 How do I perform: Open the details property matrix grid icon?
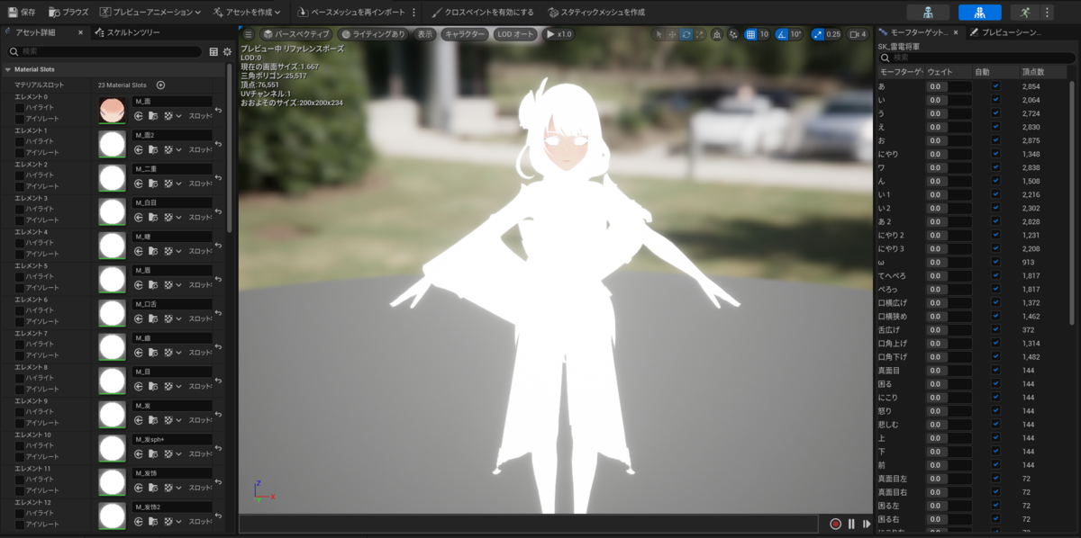[x=213, y=51]
